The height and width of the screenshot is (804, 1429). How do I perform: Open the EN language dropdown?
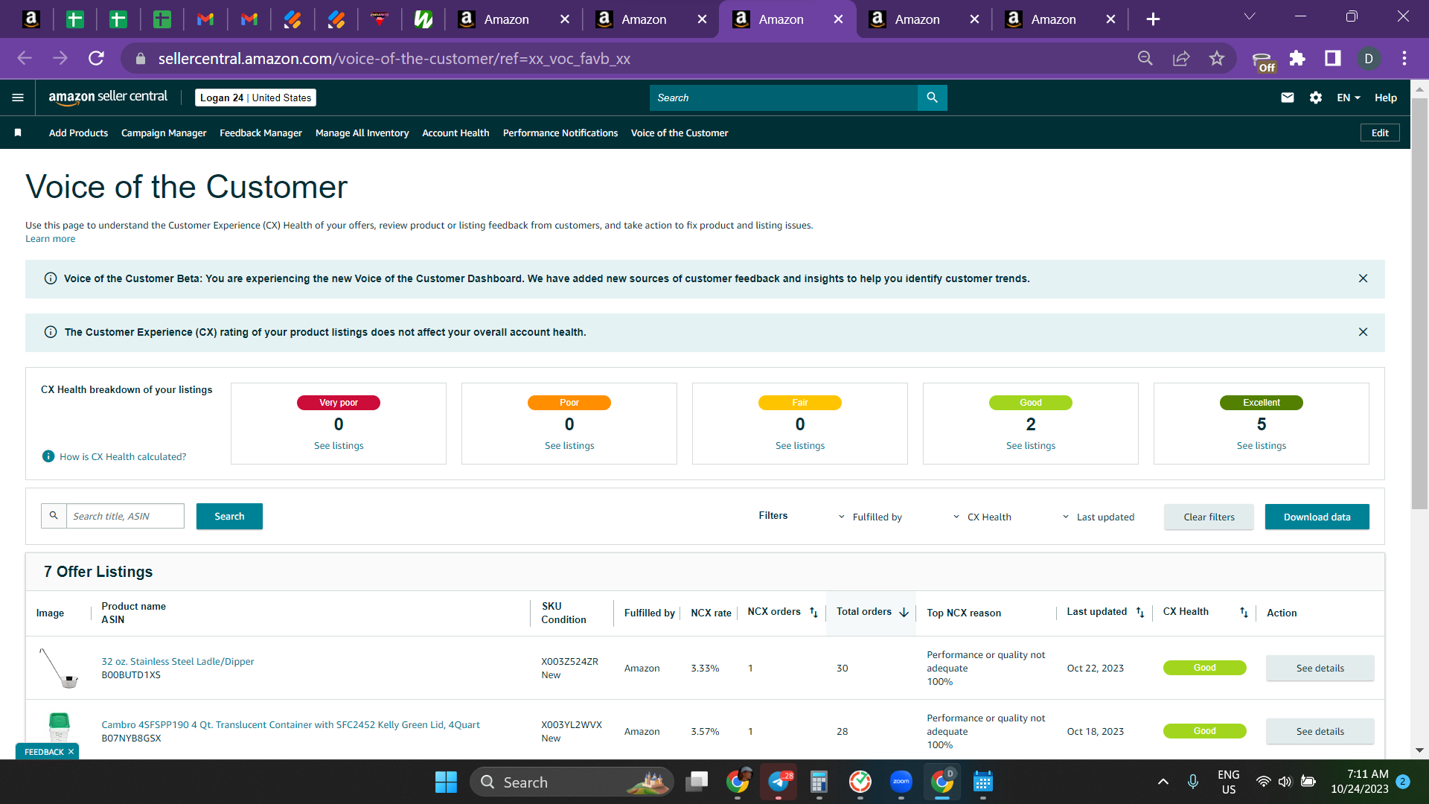(1348, 98)
